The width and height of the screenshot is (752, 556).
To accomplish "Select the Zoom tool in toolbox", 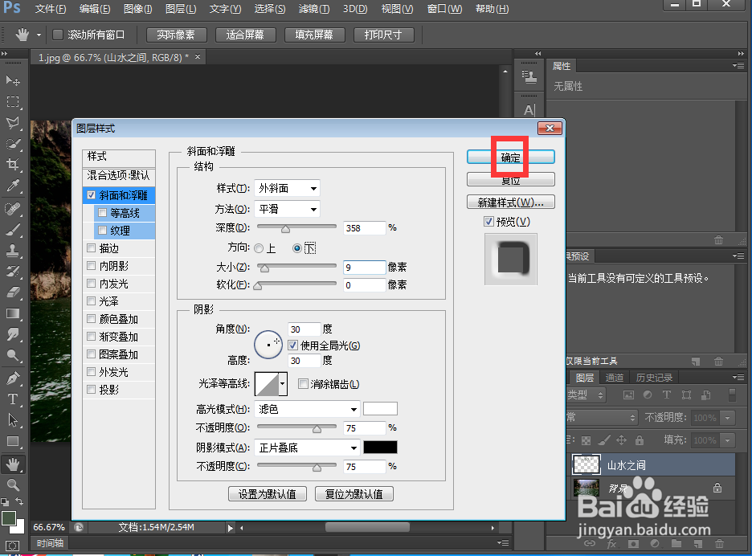I will [x=13, y=485].
